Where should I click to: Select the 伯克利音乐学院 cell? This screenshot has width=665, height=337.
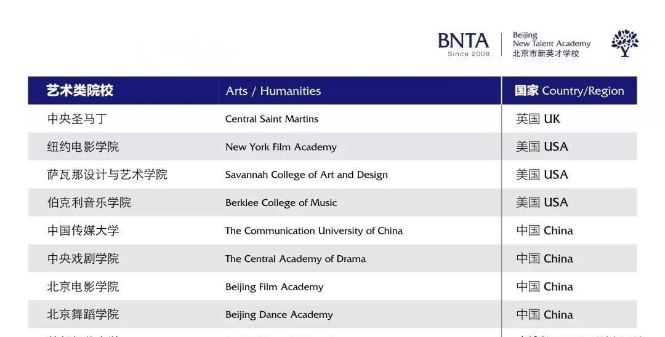(x=89, y=203)
